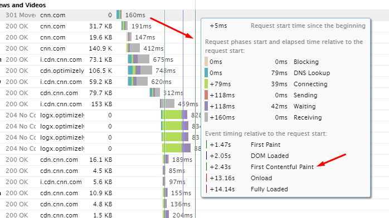Click the 748ms cdn.optimizely waterfall bar
Viewport: 389px width, 218px height.
pyautogui.click(x=140, y=71)
